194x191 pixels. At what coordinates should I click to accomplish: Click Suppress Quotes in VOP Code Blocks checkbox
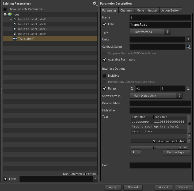pyautogui.click(x=104, y=54)
